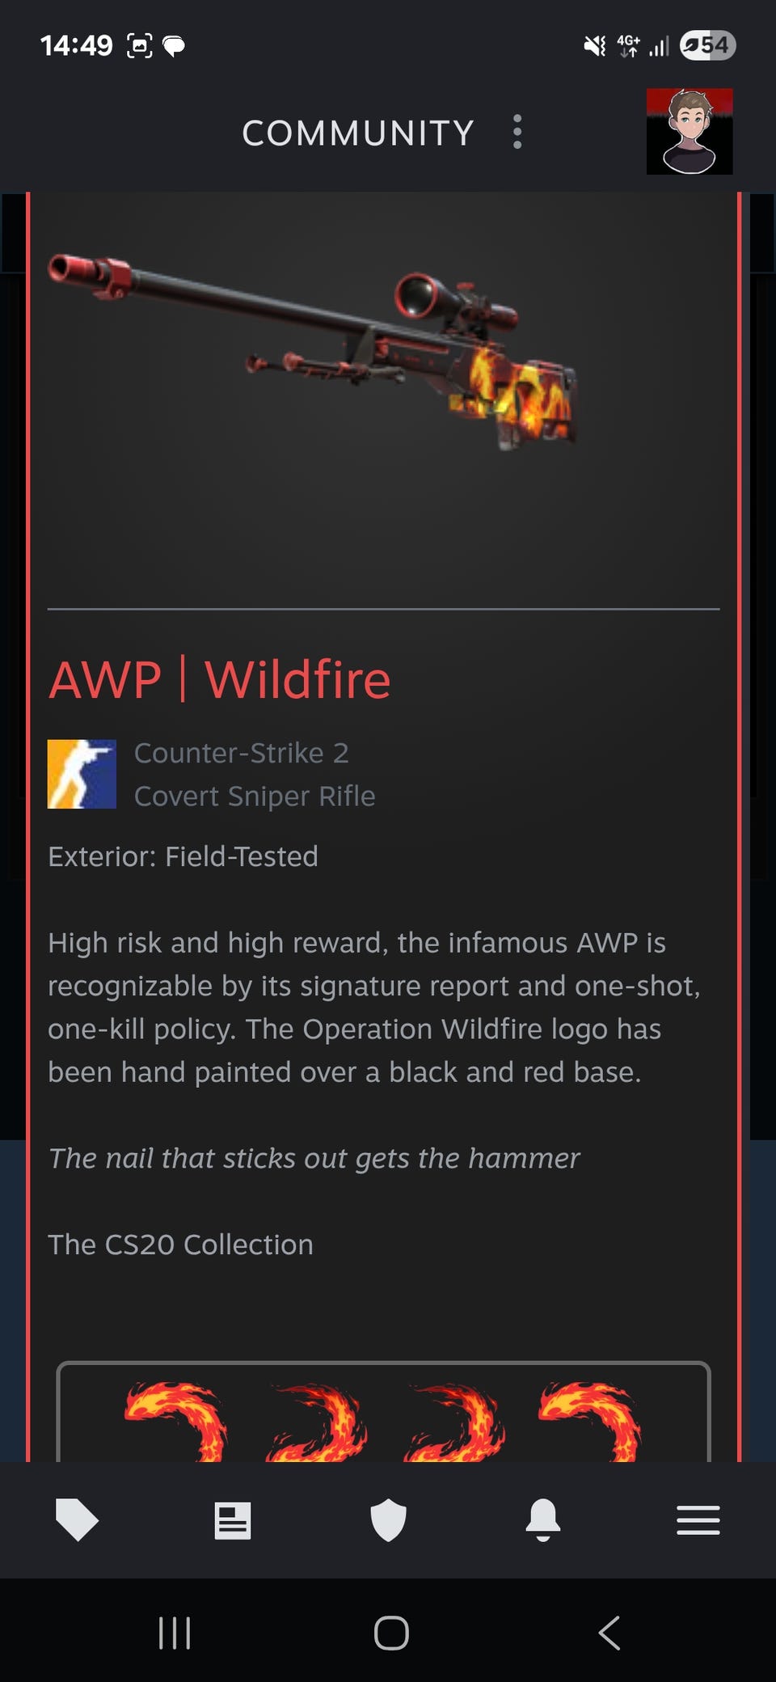The height and width of the screenshot is (1682, 776).
Task: Click the Counter-Strike 2 game icon
Action: coord(82,774)
